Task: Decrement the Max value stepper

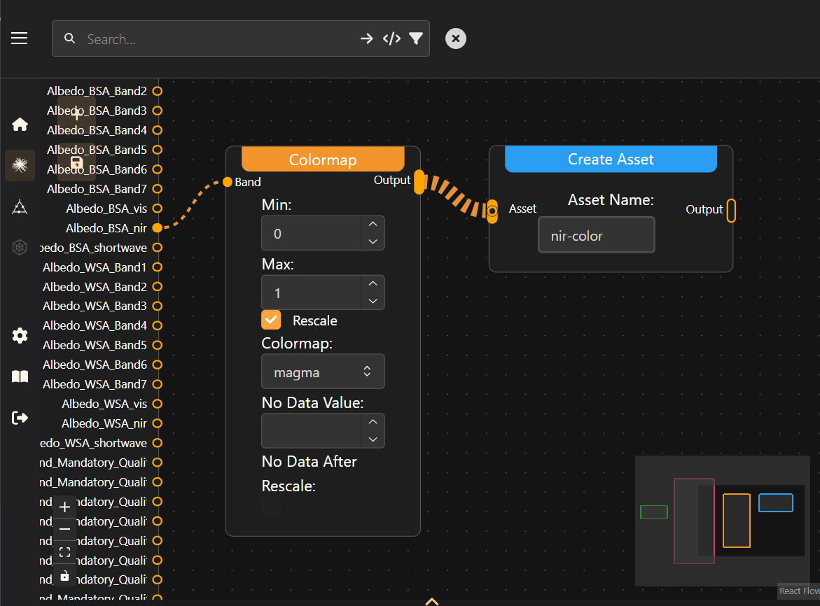Action: pos(373,301)
